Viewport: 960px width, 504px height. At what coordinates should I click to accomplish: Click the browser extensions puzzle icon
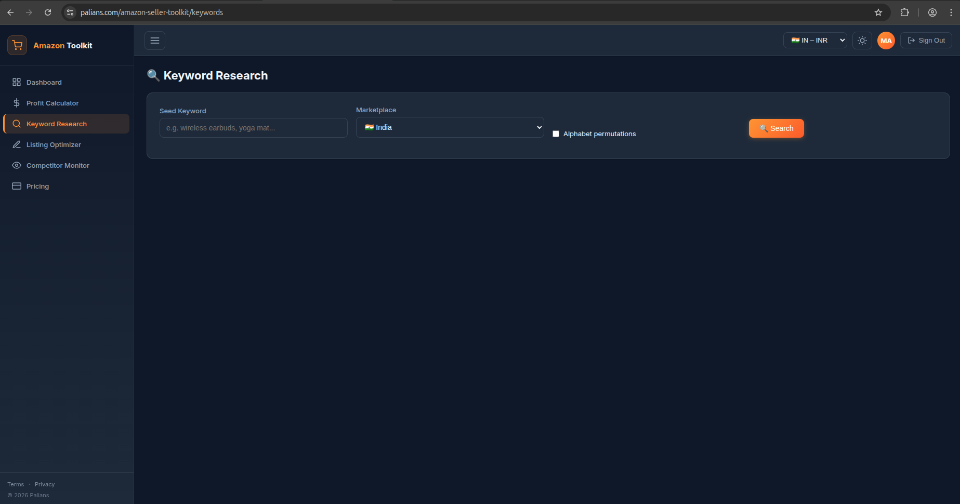tap(904, 12)
